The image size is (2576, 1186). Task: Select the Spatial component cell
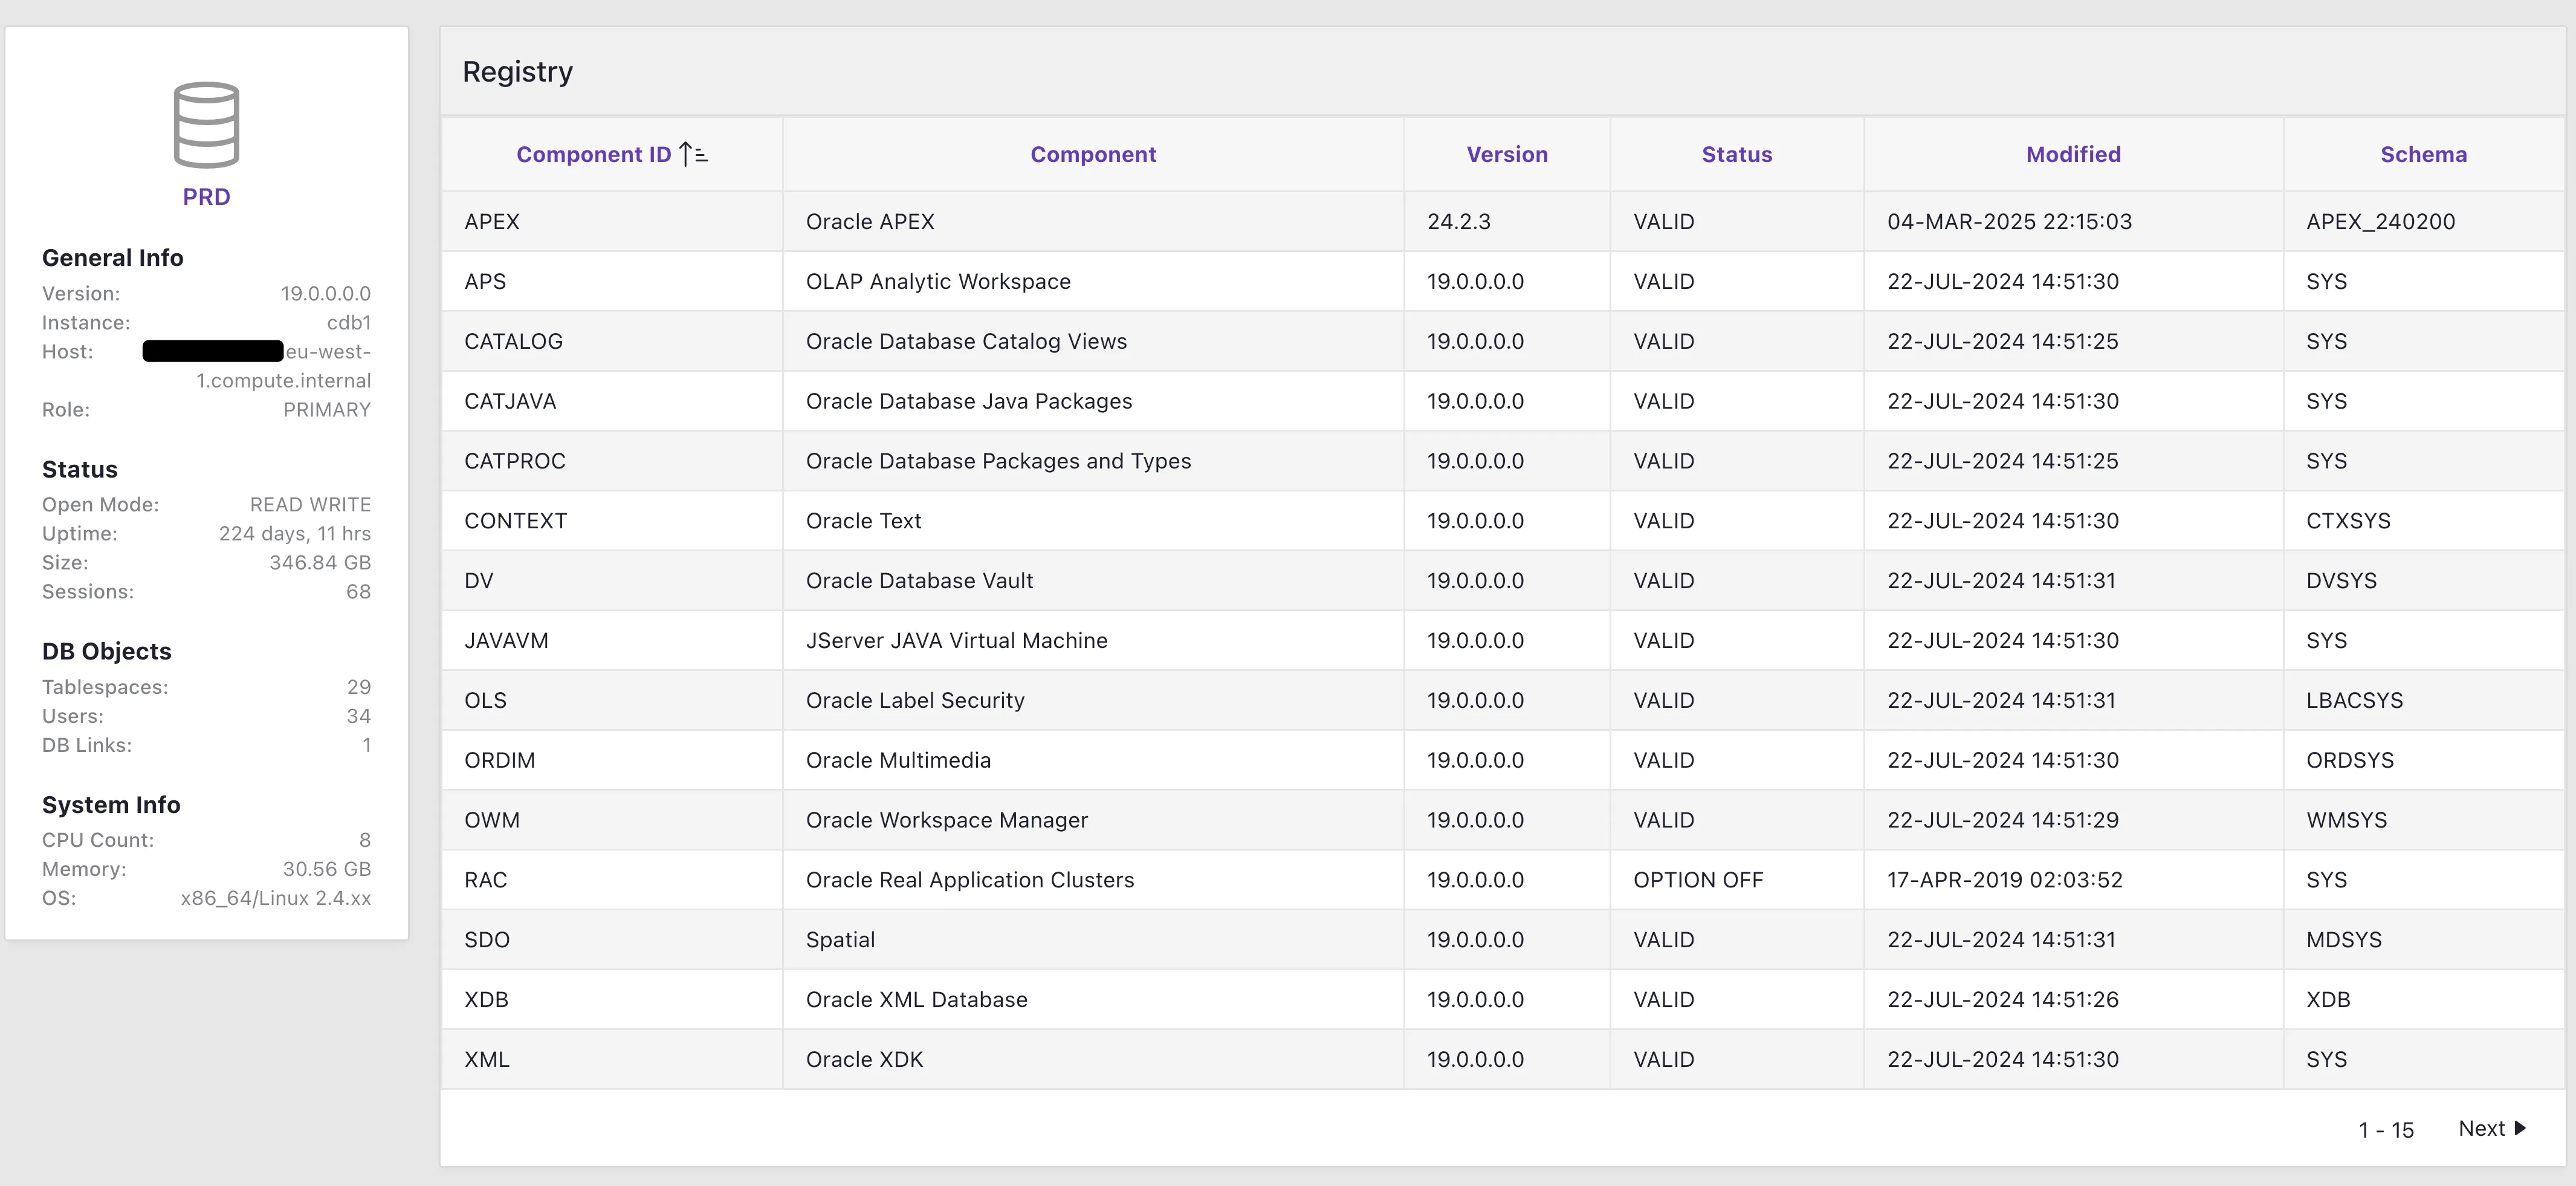tap(1093, 940)
